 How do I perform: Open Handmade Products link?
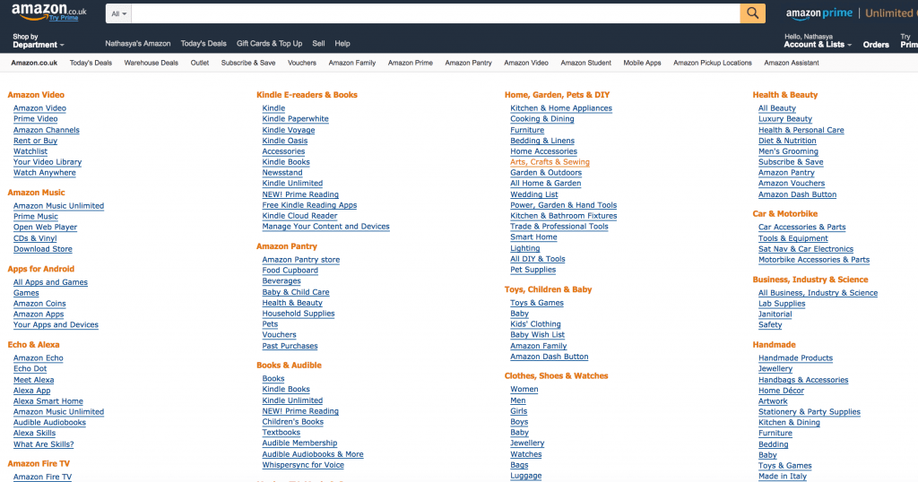[795, 358]
